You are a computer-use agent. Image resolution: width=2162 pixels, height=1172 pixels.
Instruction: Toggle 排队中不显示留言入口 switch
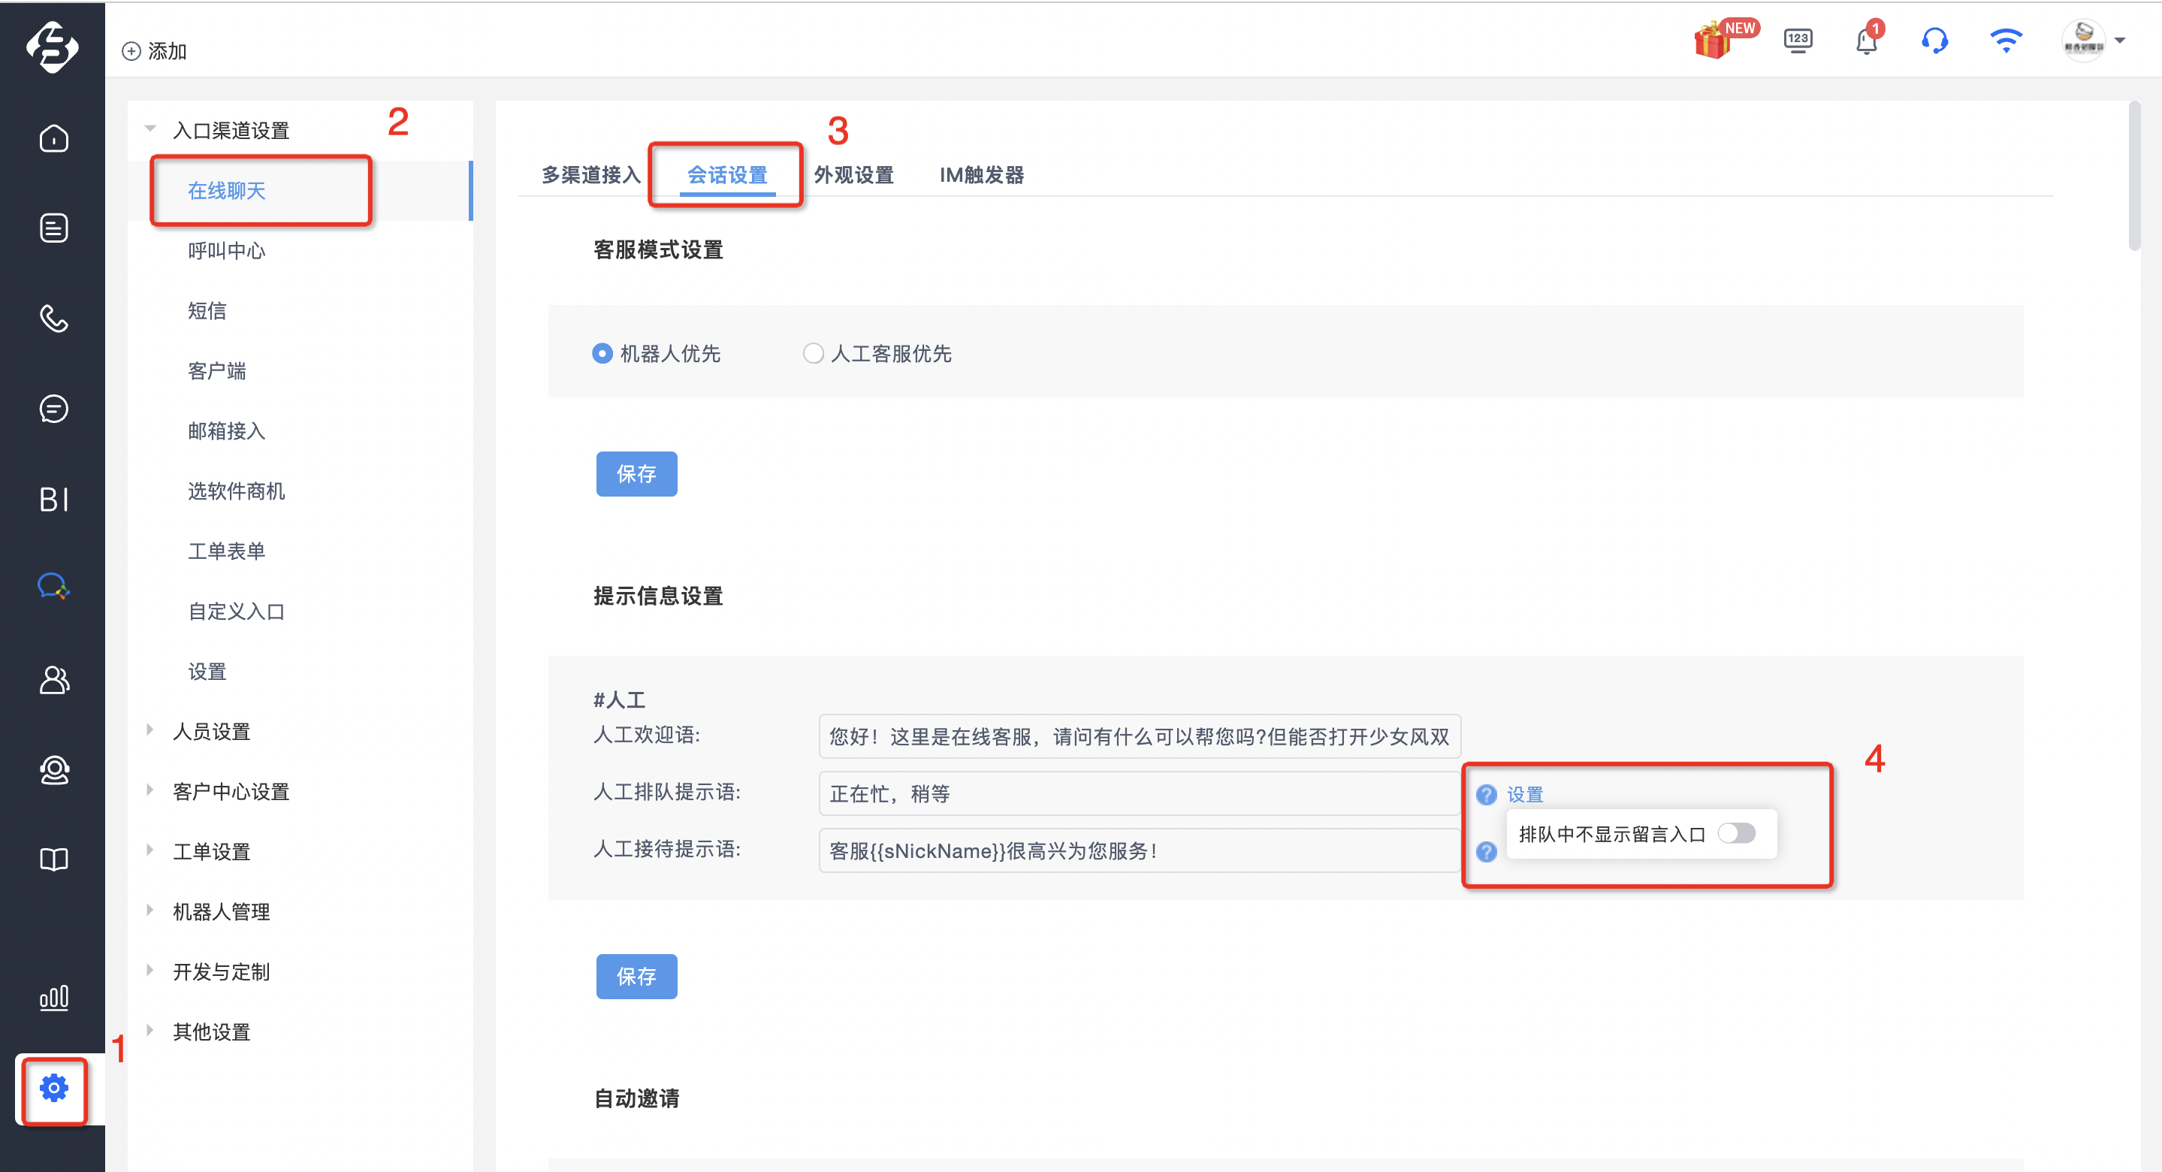point(1737,833)
